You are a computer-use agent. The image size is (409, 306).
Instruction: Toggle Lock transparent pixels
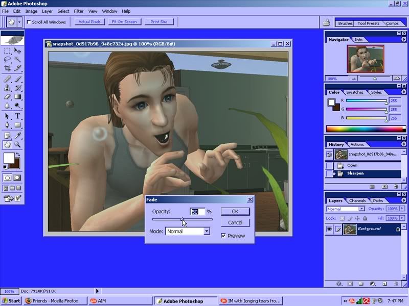tap(342, 218)
